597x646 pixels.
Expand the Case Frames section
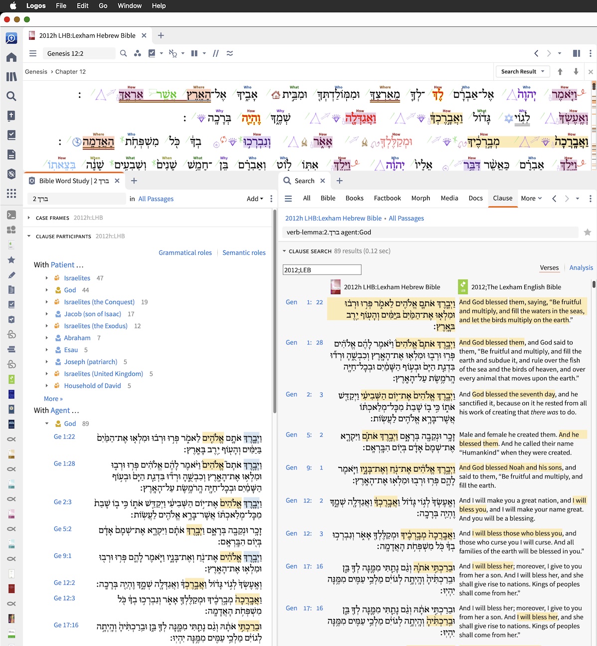(29, 218)
